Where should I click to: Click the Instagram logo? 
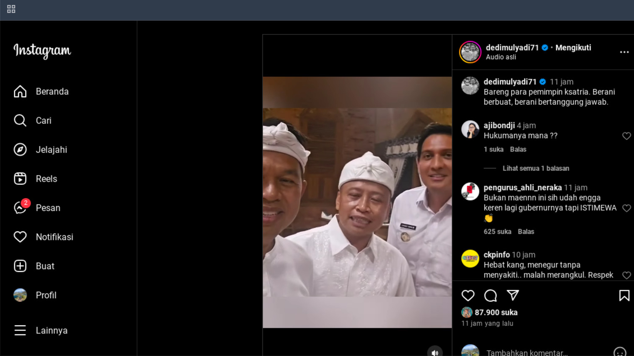(42, 51)
